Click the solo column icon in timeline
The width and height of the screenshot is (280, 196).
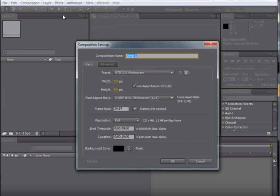pyautogui.click(x=12, y=155)
